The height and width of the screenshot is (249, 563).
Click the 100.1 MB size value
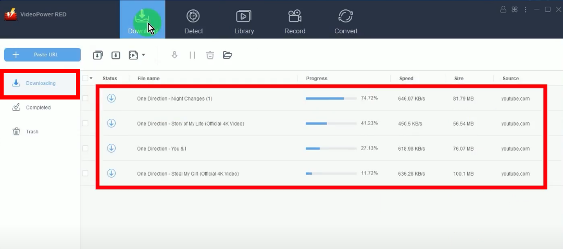(x=463, y=174)
